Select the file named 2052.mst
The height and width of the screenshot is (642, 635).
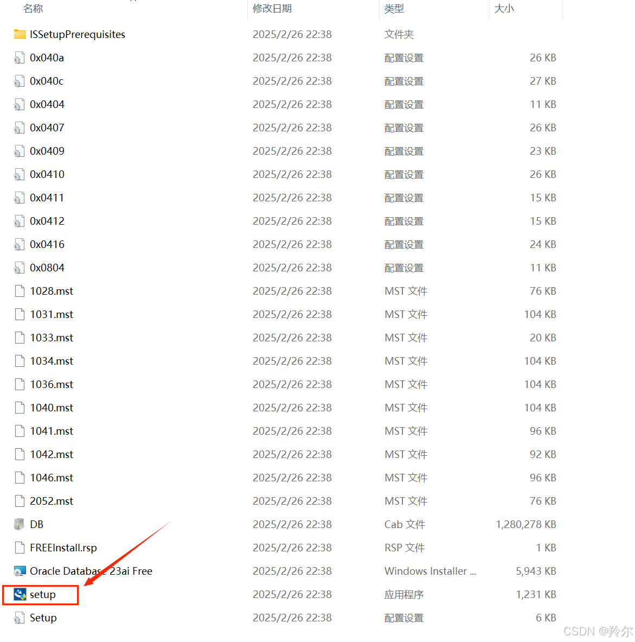52,501
